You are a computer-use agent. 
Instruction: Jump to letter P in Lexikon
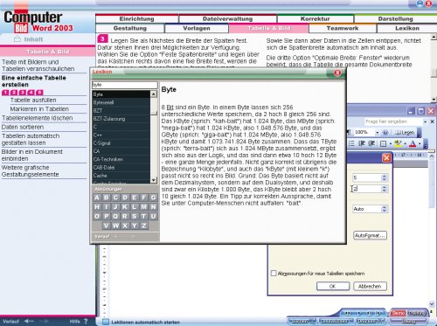(107, 217)
